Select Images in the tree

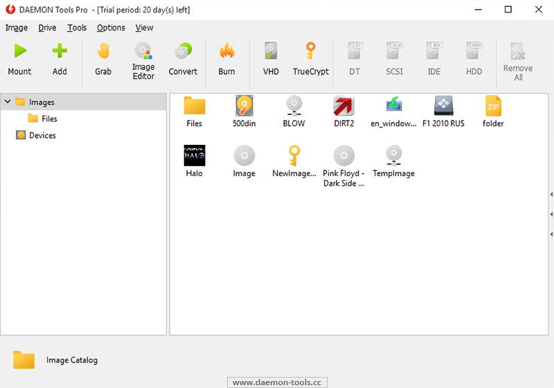click(x=83, y=102)
